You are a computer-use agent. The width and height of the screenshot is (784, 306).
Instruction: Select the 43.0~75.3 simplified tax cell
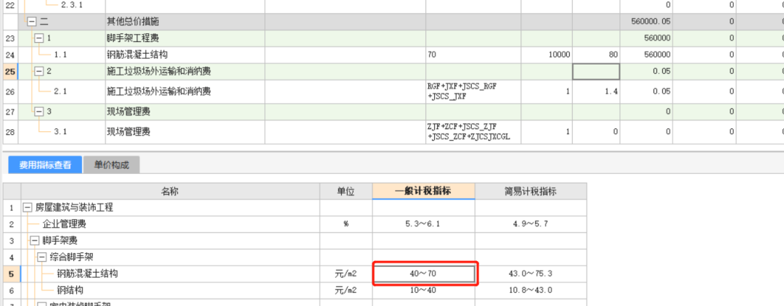coord(531,273)
